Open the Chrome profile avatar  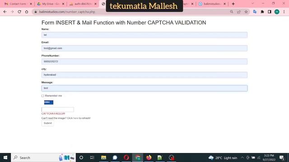coord(277,12)
